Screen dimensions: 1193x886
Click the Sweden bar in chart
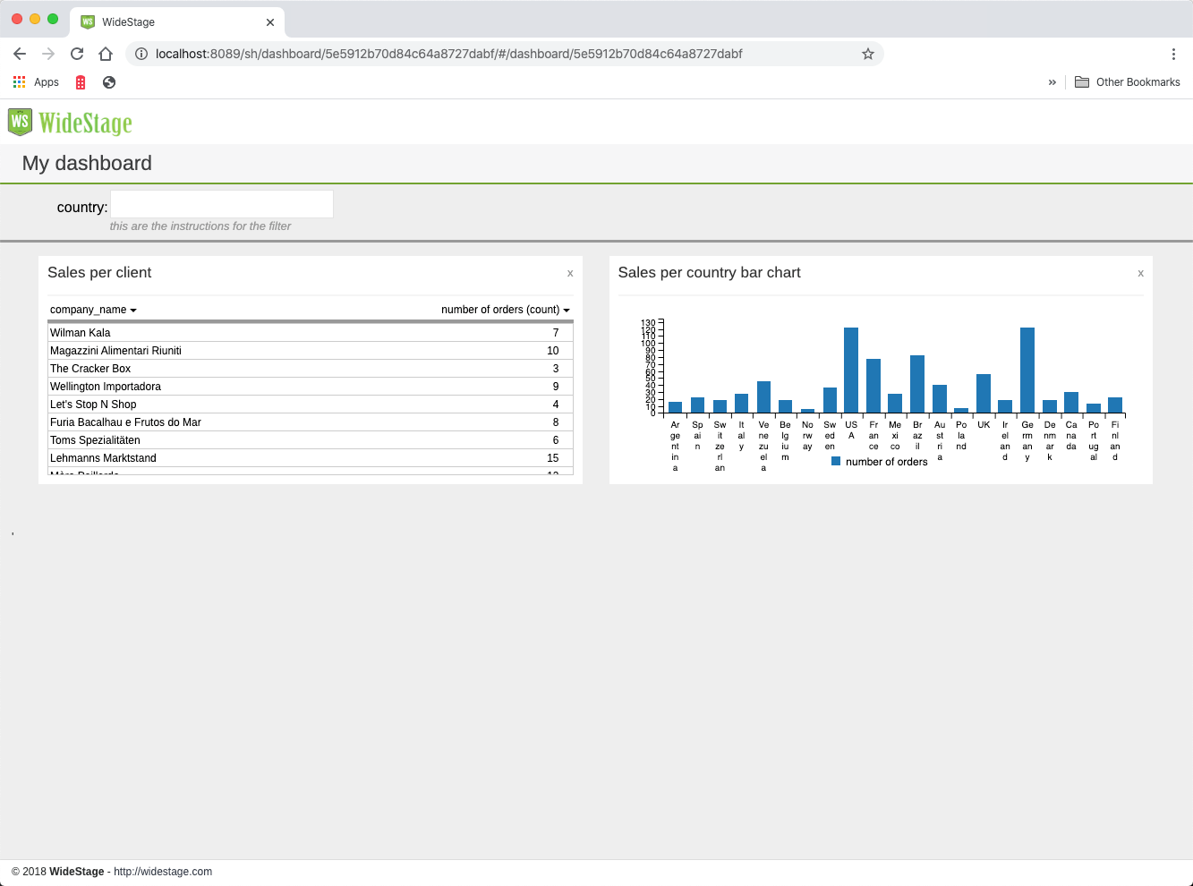[830, 401]
